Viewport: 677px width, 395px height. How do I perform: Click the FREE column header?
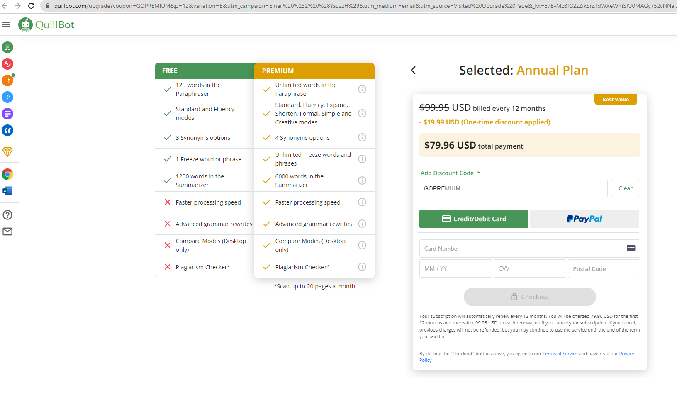click(205, 71)
